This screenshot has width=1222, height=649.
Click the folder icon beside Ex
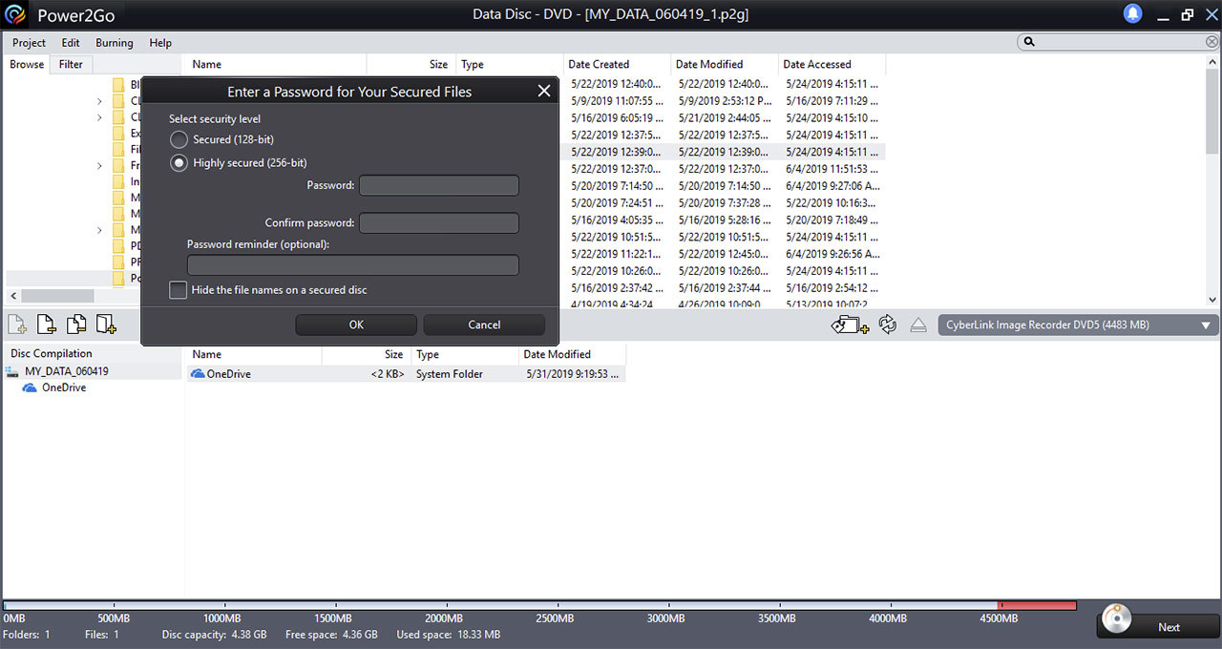pyautogui.click(x=118, y=134)
